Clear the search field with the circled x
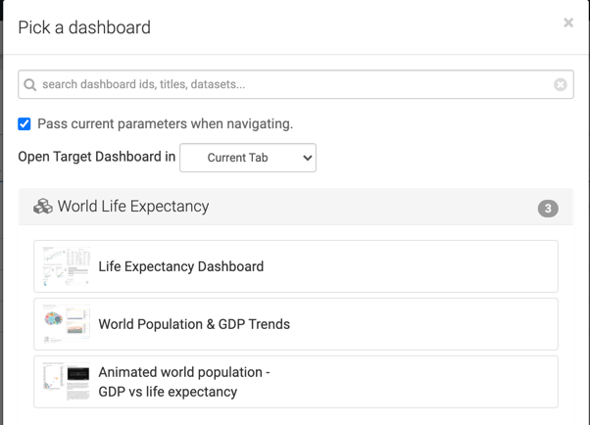 click(561, 85)
